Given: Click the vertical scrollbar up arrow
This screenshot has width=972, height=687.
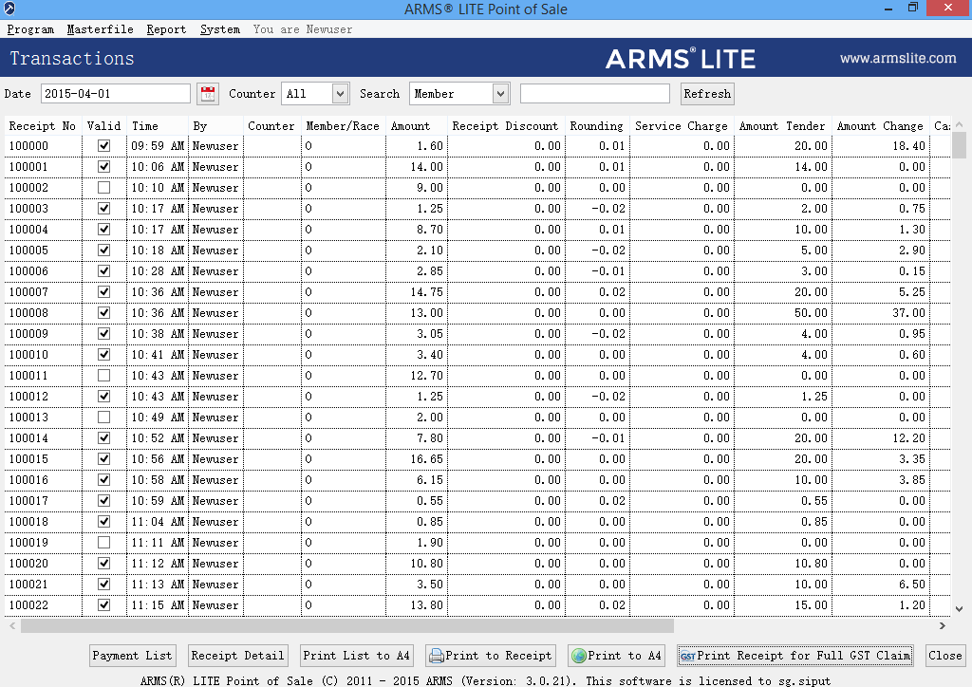Looking at the screenshot, I should click(x=959, y=124).
